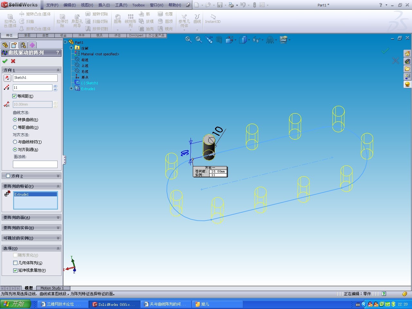Expand the 注解 node in the tree
Image resolution: width=412 pixels, height=309 pixels.
click(71, 48)
